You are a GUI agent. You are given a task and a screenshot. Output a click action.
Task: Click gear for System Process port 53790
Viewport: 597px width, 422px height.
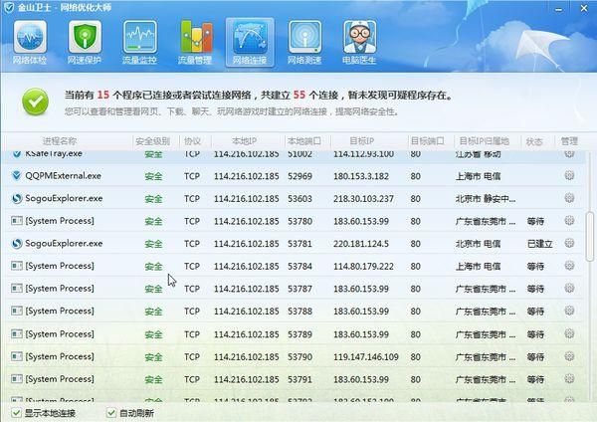click(x=569, y=356)
